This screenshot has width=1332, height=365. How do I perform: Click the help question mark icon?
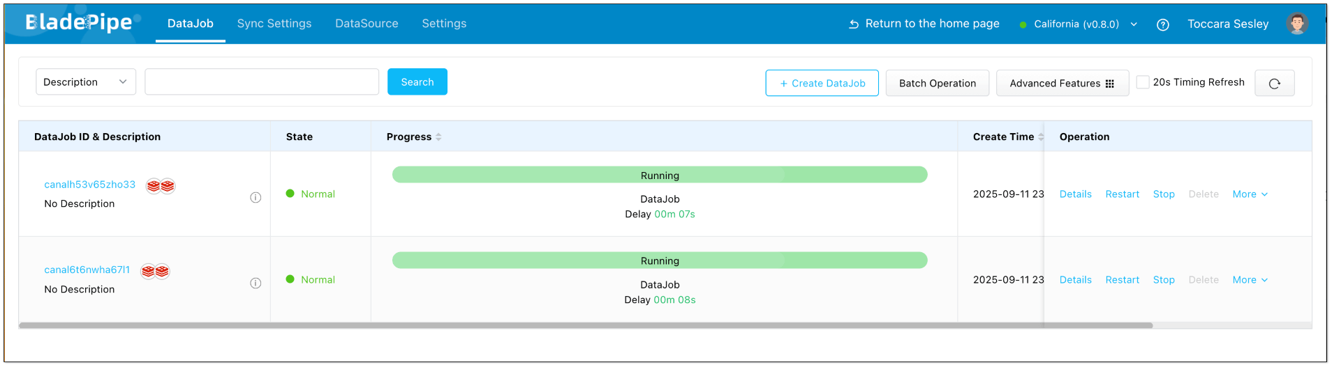(1162, 24)
